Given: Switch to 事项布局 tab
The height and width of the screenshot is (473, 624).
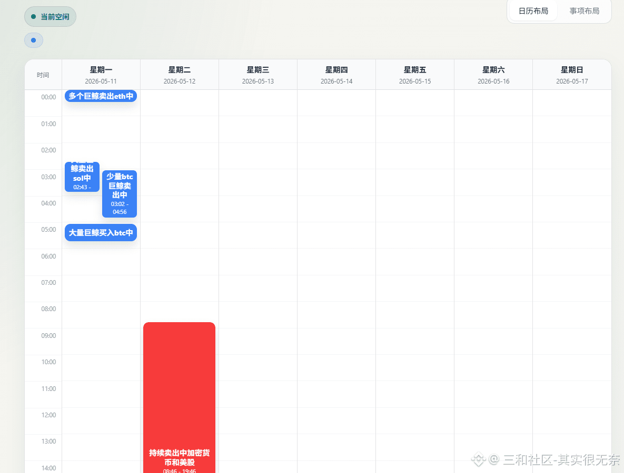Looking at the screenshot, I should 584,11.
